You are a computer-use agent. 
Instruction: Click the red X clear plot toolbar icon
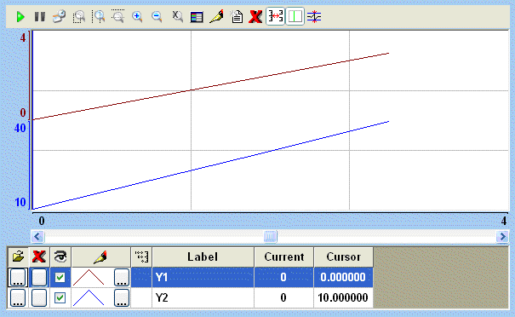coord(255,16)
